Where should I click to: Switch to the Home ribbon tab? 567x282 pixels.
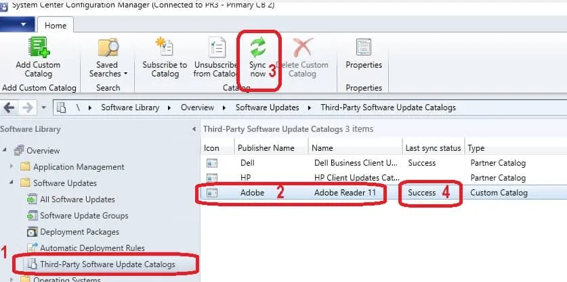point(57,24)
